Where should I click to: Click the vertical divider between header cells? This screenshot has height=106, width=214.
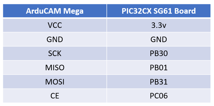107,11
